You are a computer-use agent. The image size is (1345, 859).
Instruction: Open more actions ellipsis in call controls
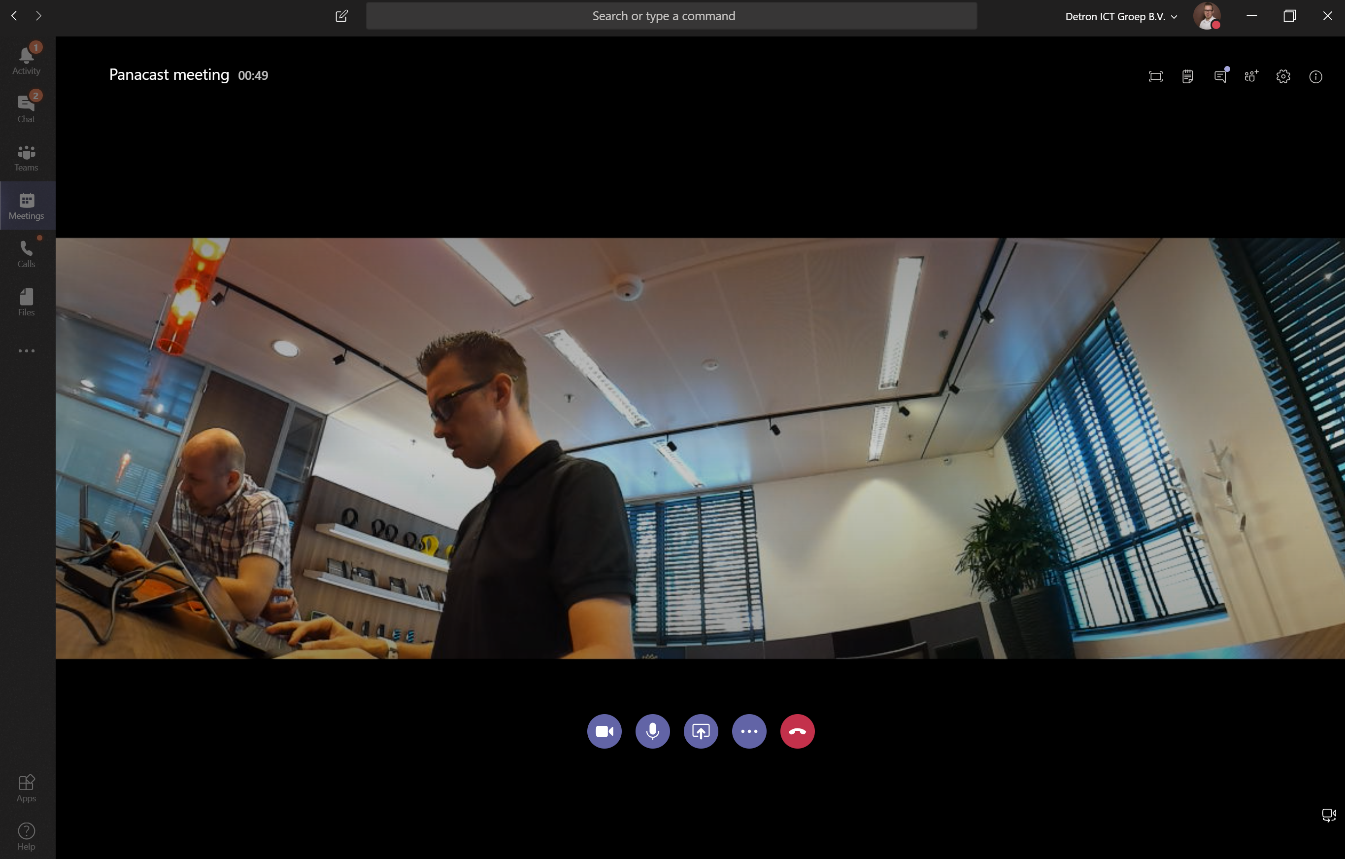pos(749,731)
